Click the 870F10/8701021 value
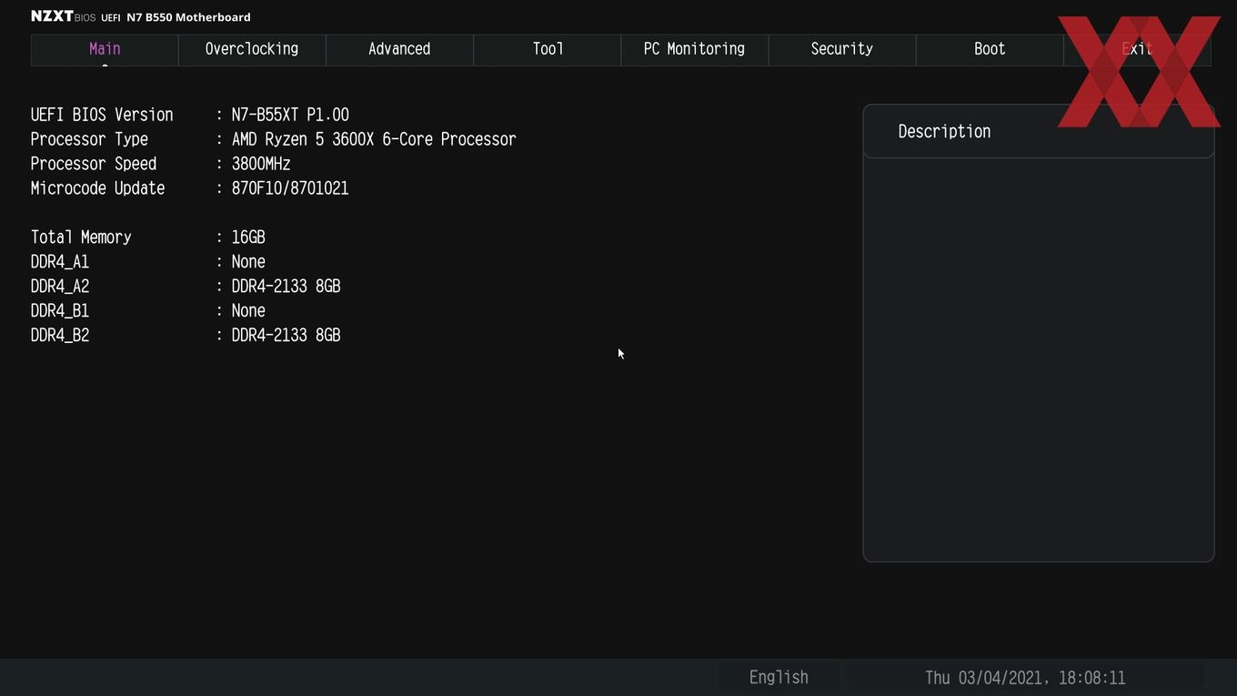Screen dimensions: 1237x696 point(290,188)
